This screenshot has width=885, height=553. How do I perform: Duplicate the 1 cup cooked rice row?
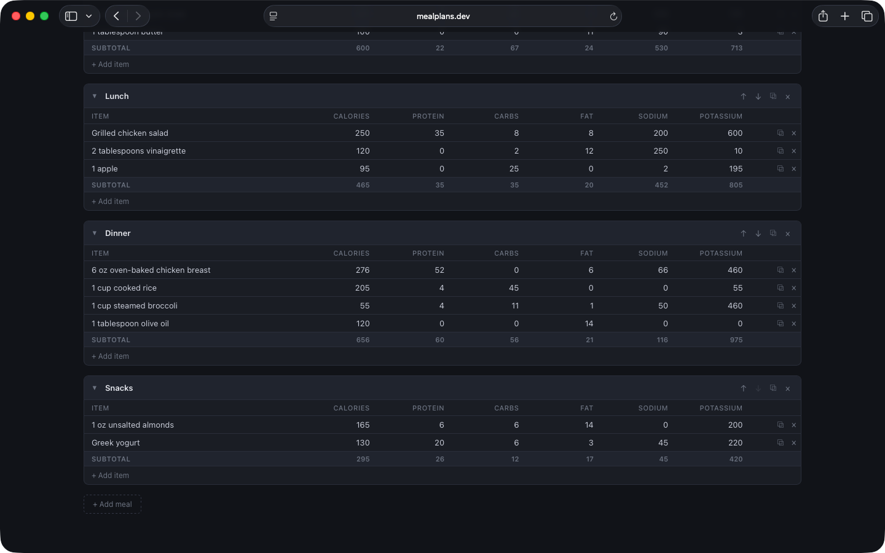[x=780, y=288]
